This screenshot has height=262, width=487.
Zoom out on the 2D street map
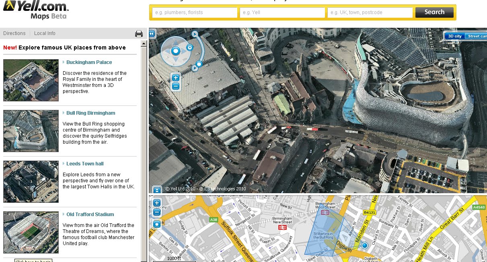click(x=157, y=212)
